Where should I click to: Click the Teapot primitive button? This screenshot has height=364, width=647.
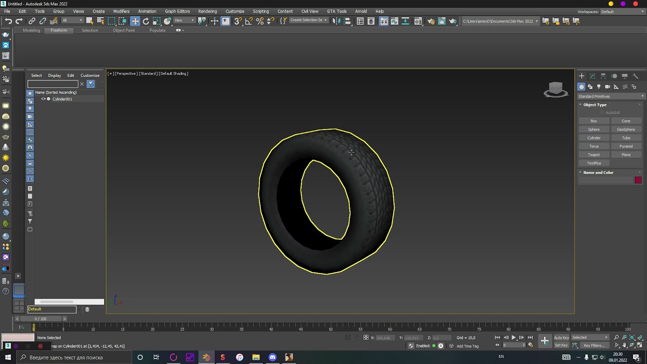pyautogui.click(x=594, y=155)
